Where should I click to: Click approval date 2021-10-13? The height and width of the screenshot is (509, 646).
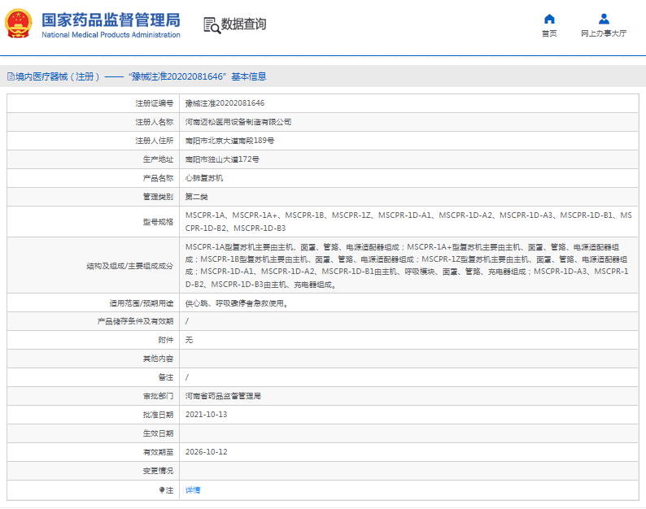206,415
